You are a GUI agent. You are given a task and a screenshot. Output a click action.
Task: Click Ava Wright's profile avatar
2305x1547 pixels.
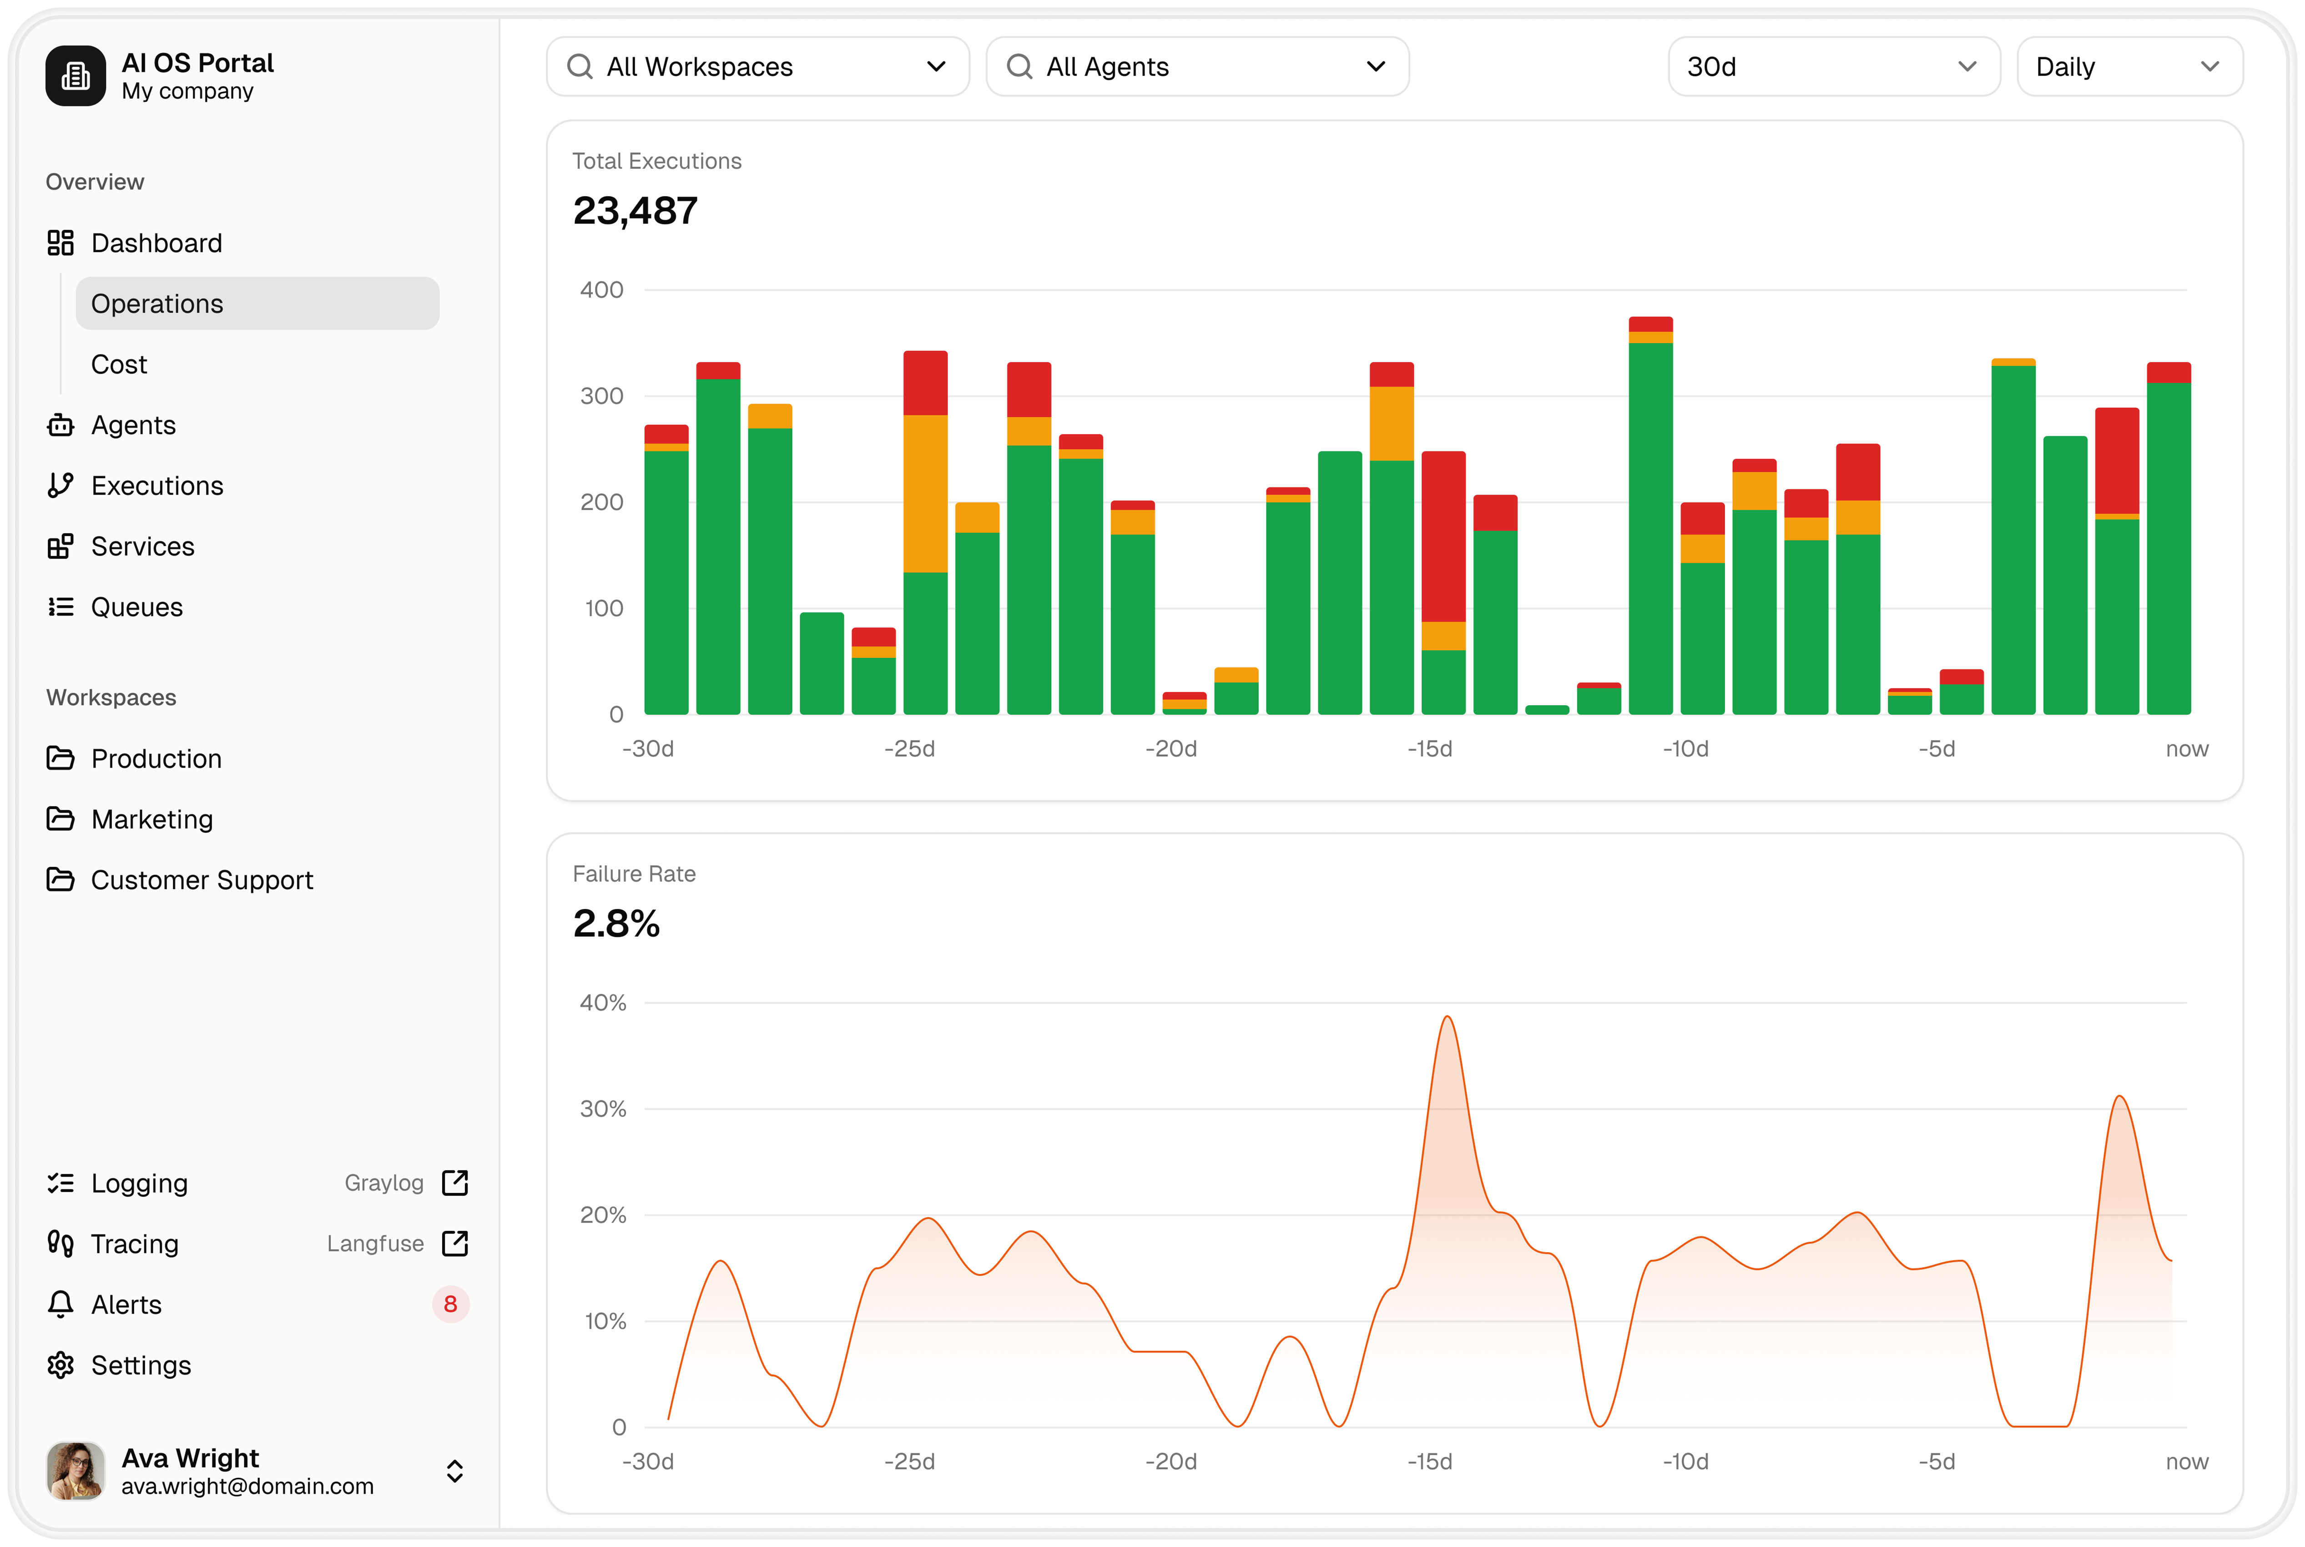75,1471
